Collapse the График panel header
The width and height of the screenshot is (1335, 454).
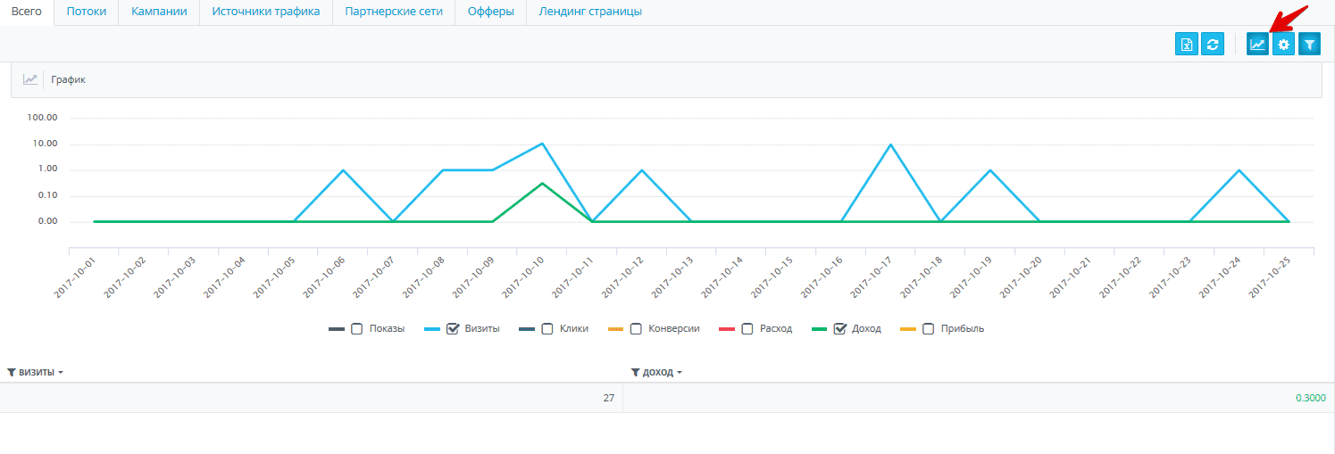[x=666, y=79]
